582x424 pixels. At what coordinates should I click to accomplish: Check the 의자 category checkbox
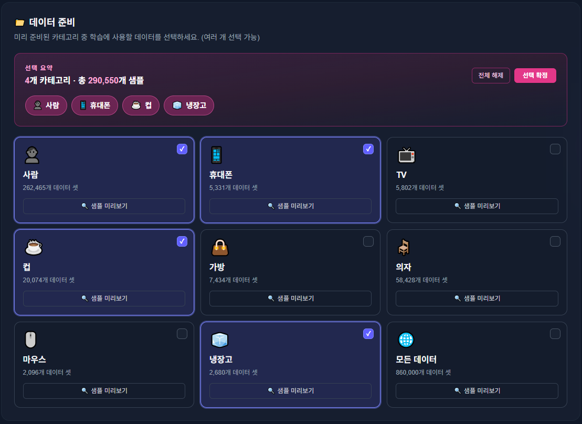click(x=555, y=241)
